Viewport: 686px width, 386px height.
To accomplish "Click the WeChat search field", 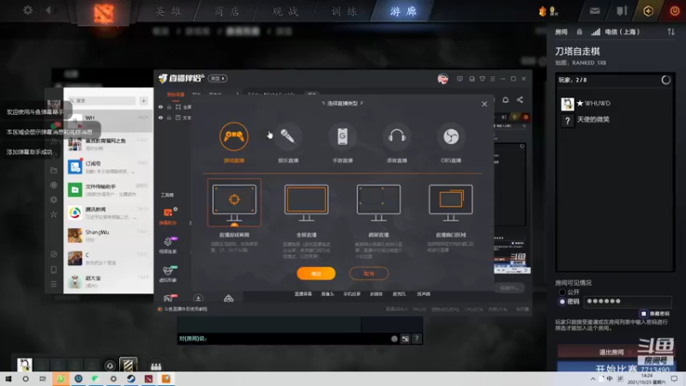I will pos(101,100).
